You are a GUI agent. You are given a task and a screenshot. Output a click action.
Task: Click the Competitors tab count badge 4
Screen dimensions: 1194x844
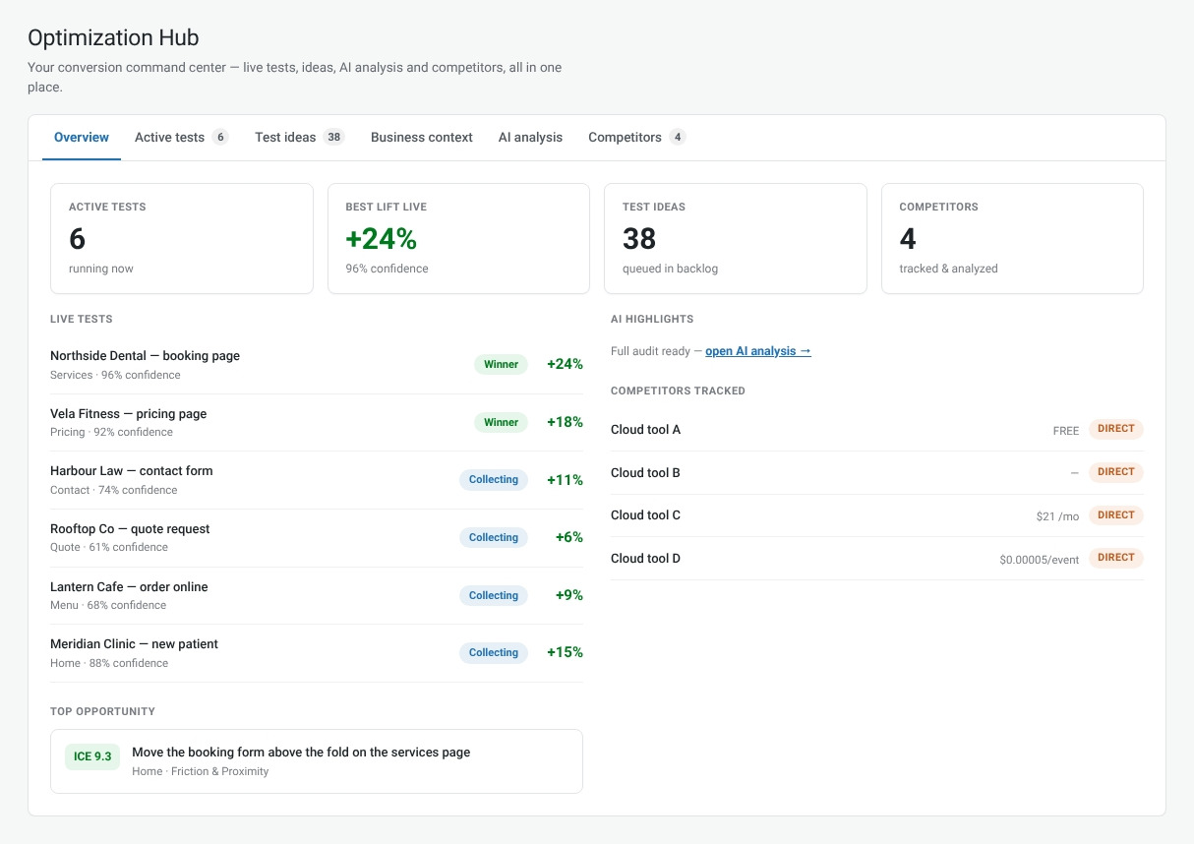click(x=678, y=138)
